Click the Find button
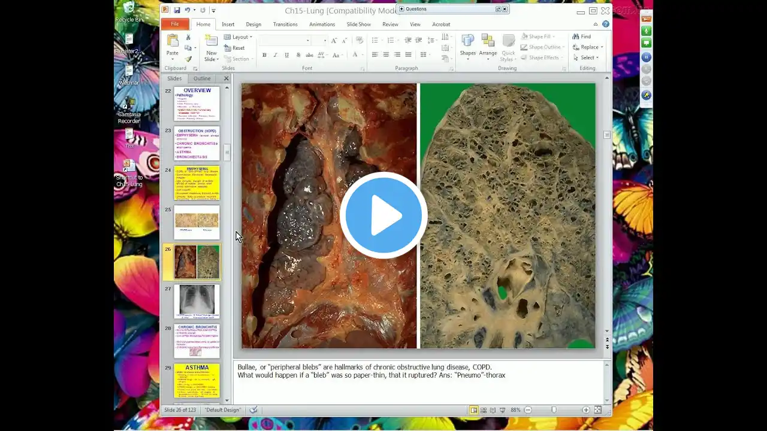Screen dimensions: 767x431 581,37
